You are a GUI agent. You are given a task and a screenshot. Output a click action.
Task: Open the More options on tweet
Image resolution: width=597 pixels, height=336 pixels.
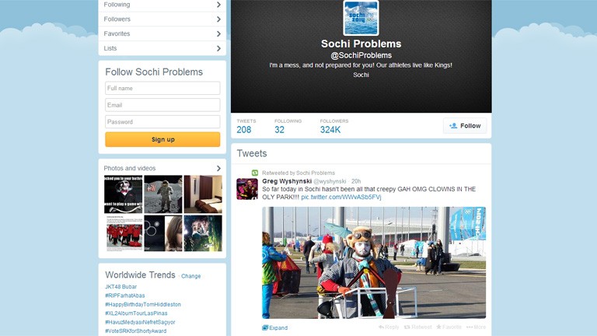pos(476,327)
